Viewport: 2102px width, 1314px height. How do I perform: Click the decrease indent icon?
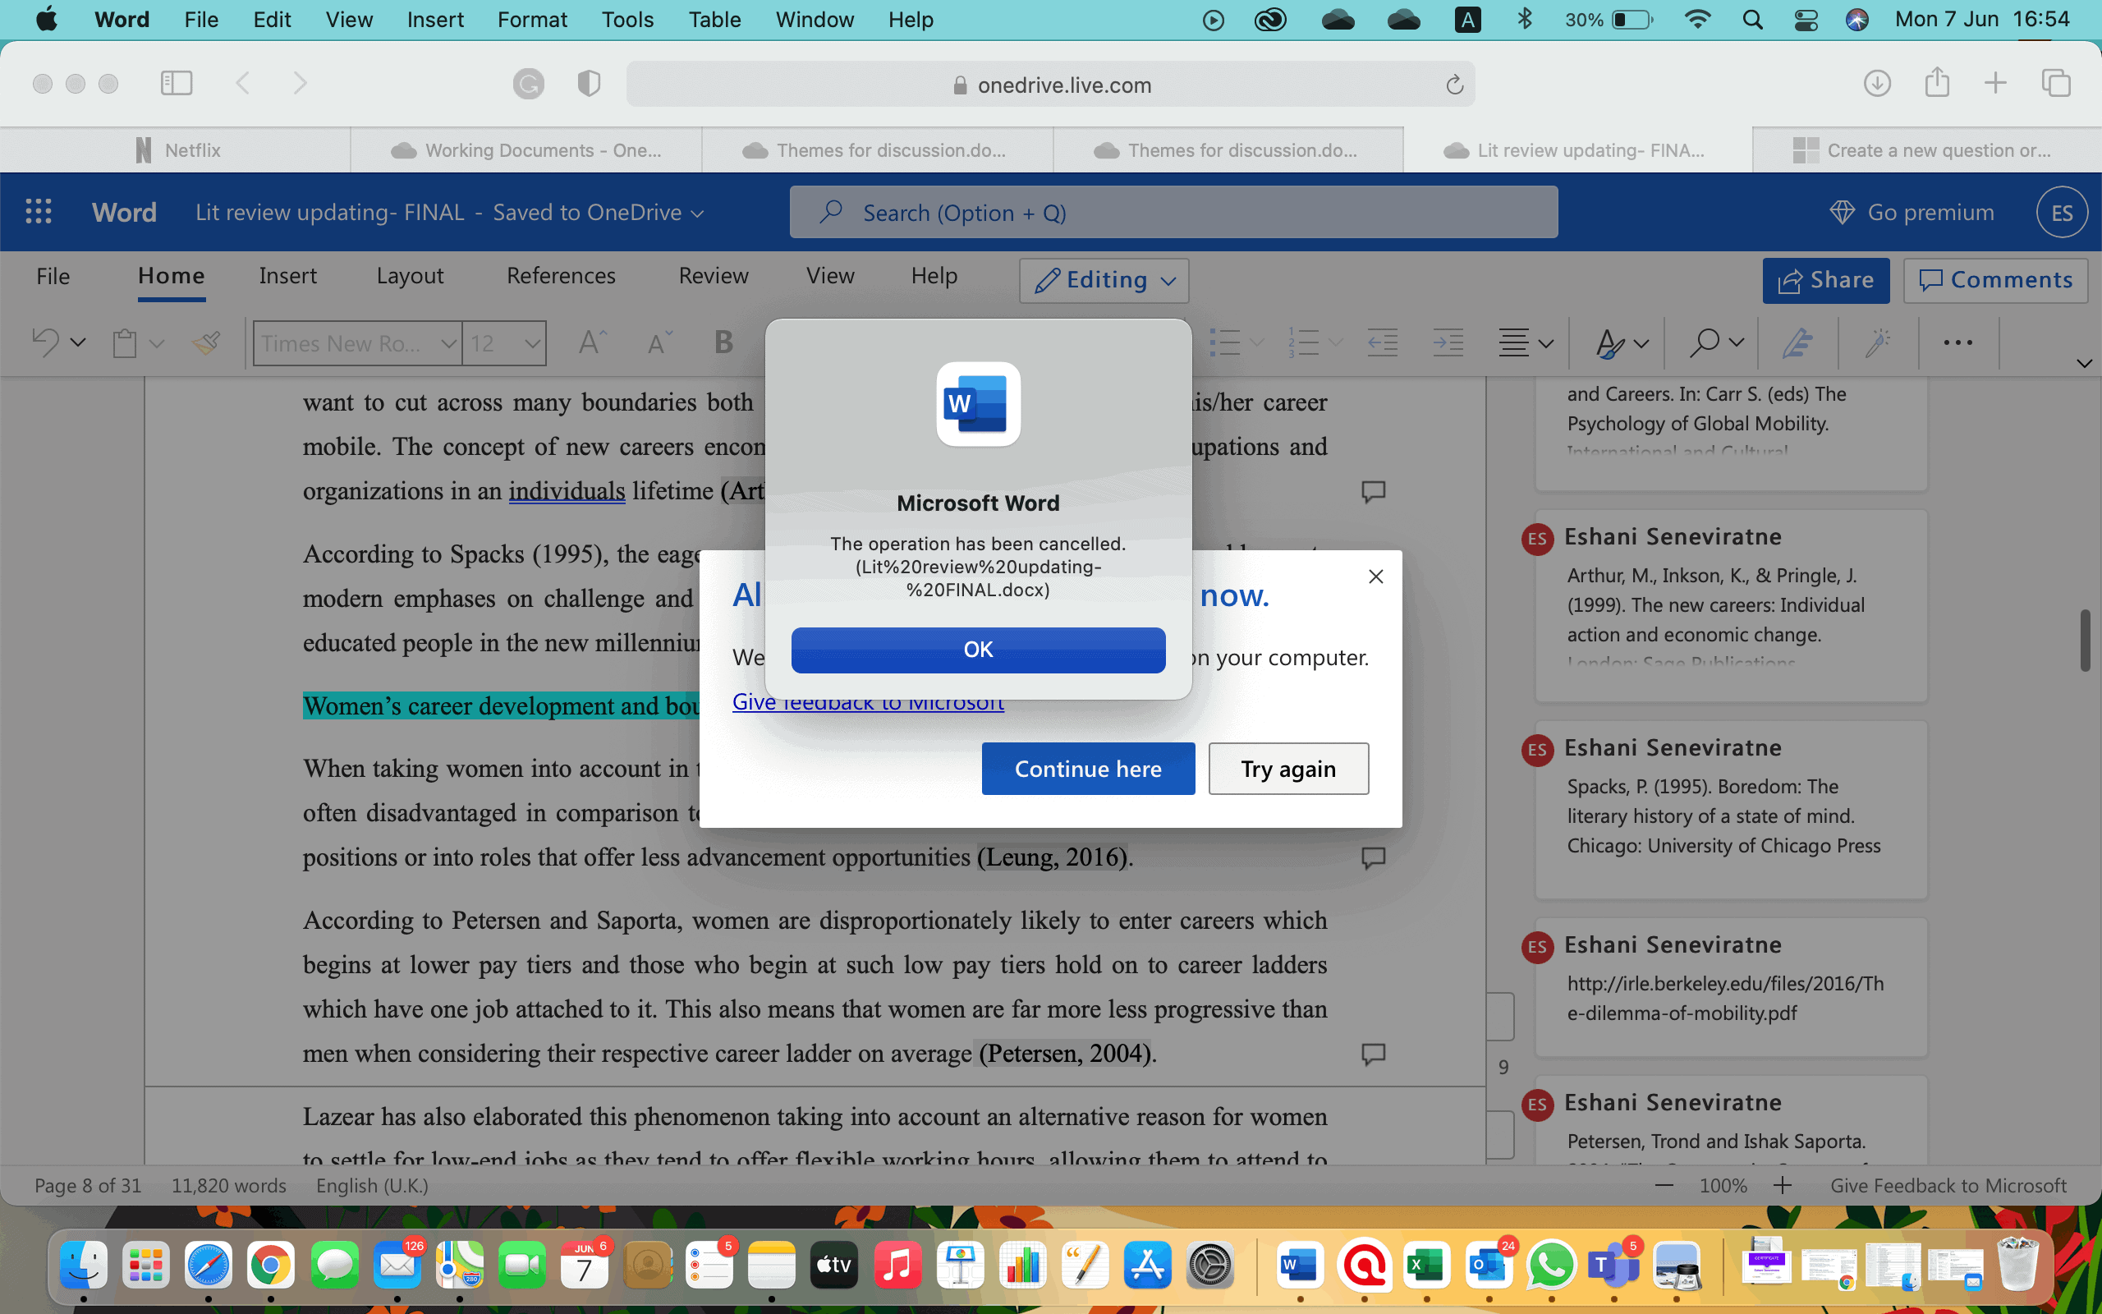[1382, 342]
